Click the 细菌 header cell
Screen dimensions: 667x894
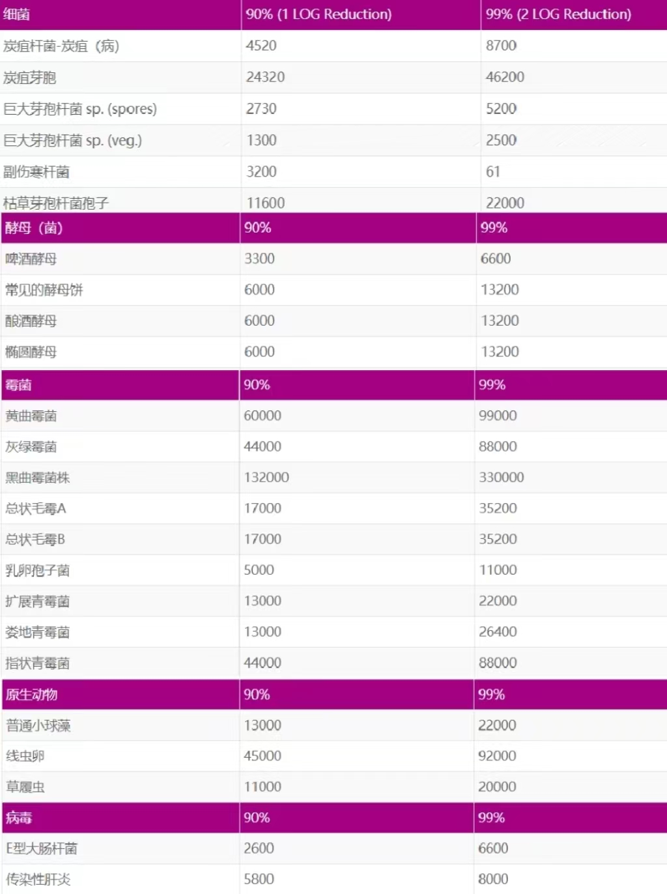(x=17, y=14)
